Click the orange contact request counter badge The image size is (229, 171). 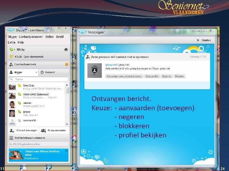tap(66, 64)
